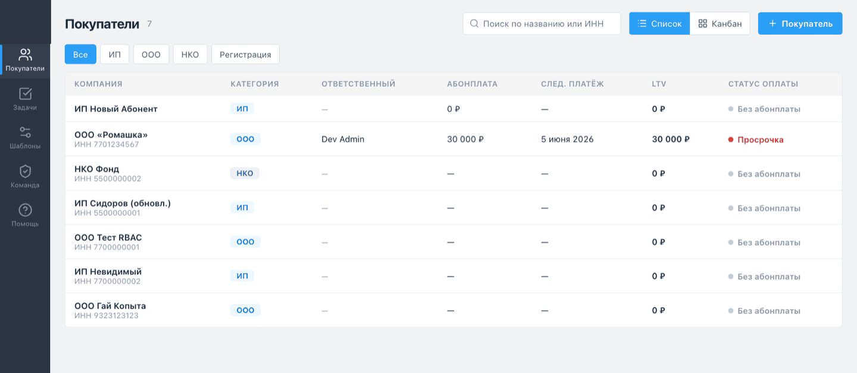Switch to Канбан view

tap(720, 24)
